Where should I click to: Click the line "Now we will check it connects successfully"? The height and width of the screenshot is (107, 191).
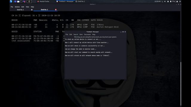click(x=85, y=46)
